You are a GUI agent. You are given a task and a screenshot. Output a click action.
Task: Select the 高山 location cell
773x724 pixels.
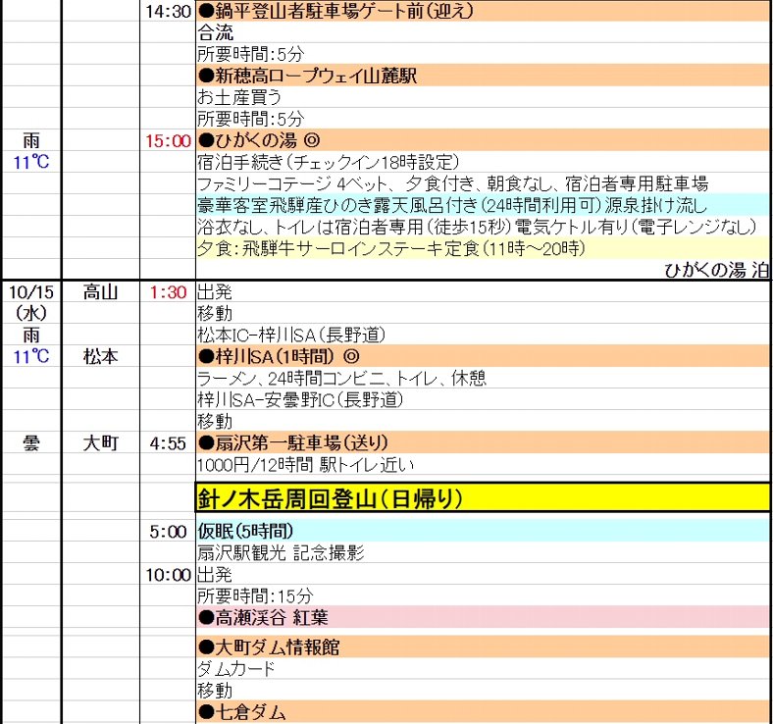(x=100, y=291)
